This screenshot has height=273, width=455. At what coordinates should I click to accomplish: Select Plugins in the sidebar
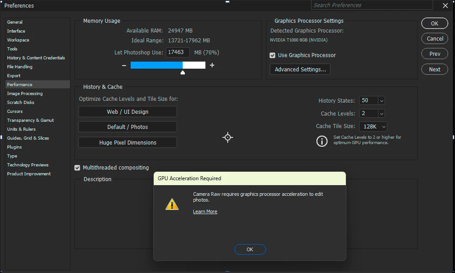click(x=15, y=147)
